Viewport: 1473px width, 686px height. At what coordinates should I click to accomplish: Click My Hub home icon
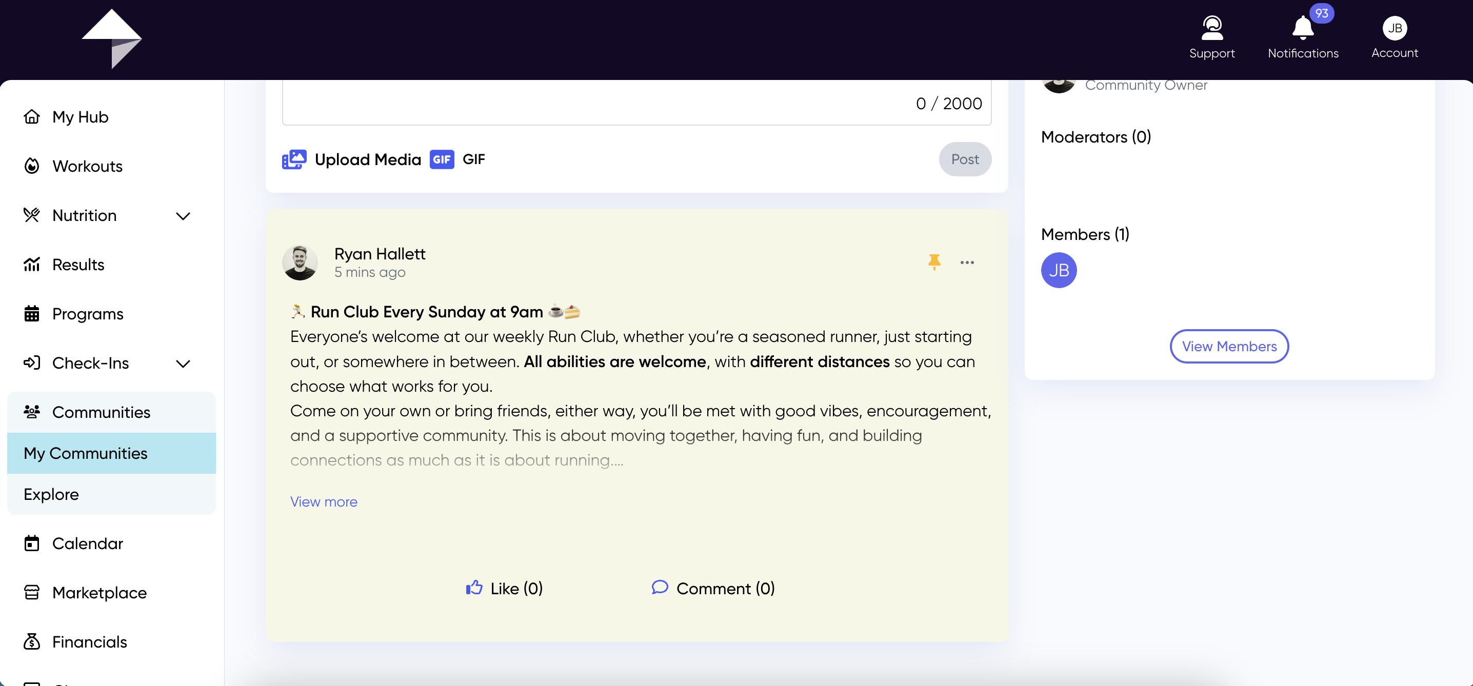coord(32,116)
